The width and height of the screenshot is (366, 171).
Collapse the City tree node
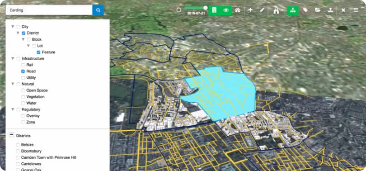(x=13, y=27)
